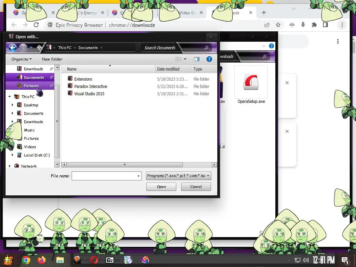Viewport: 356px width, 267px height.
Task: Select the Visual Studio 2015 folder
Action: tap(89, 94)
